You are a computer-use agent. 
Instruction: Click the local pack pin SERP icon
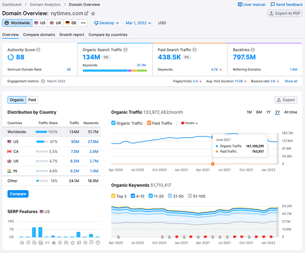pyautogui.click(x=28, y=242)
